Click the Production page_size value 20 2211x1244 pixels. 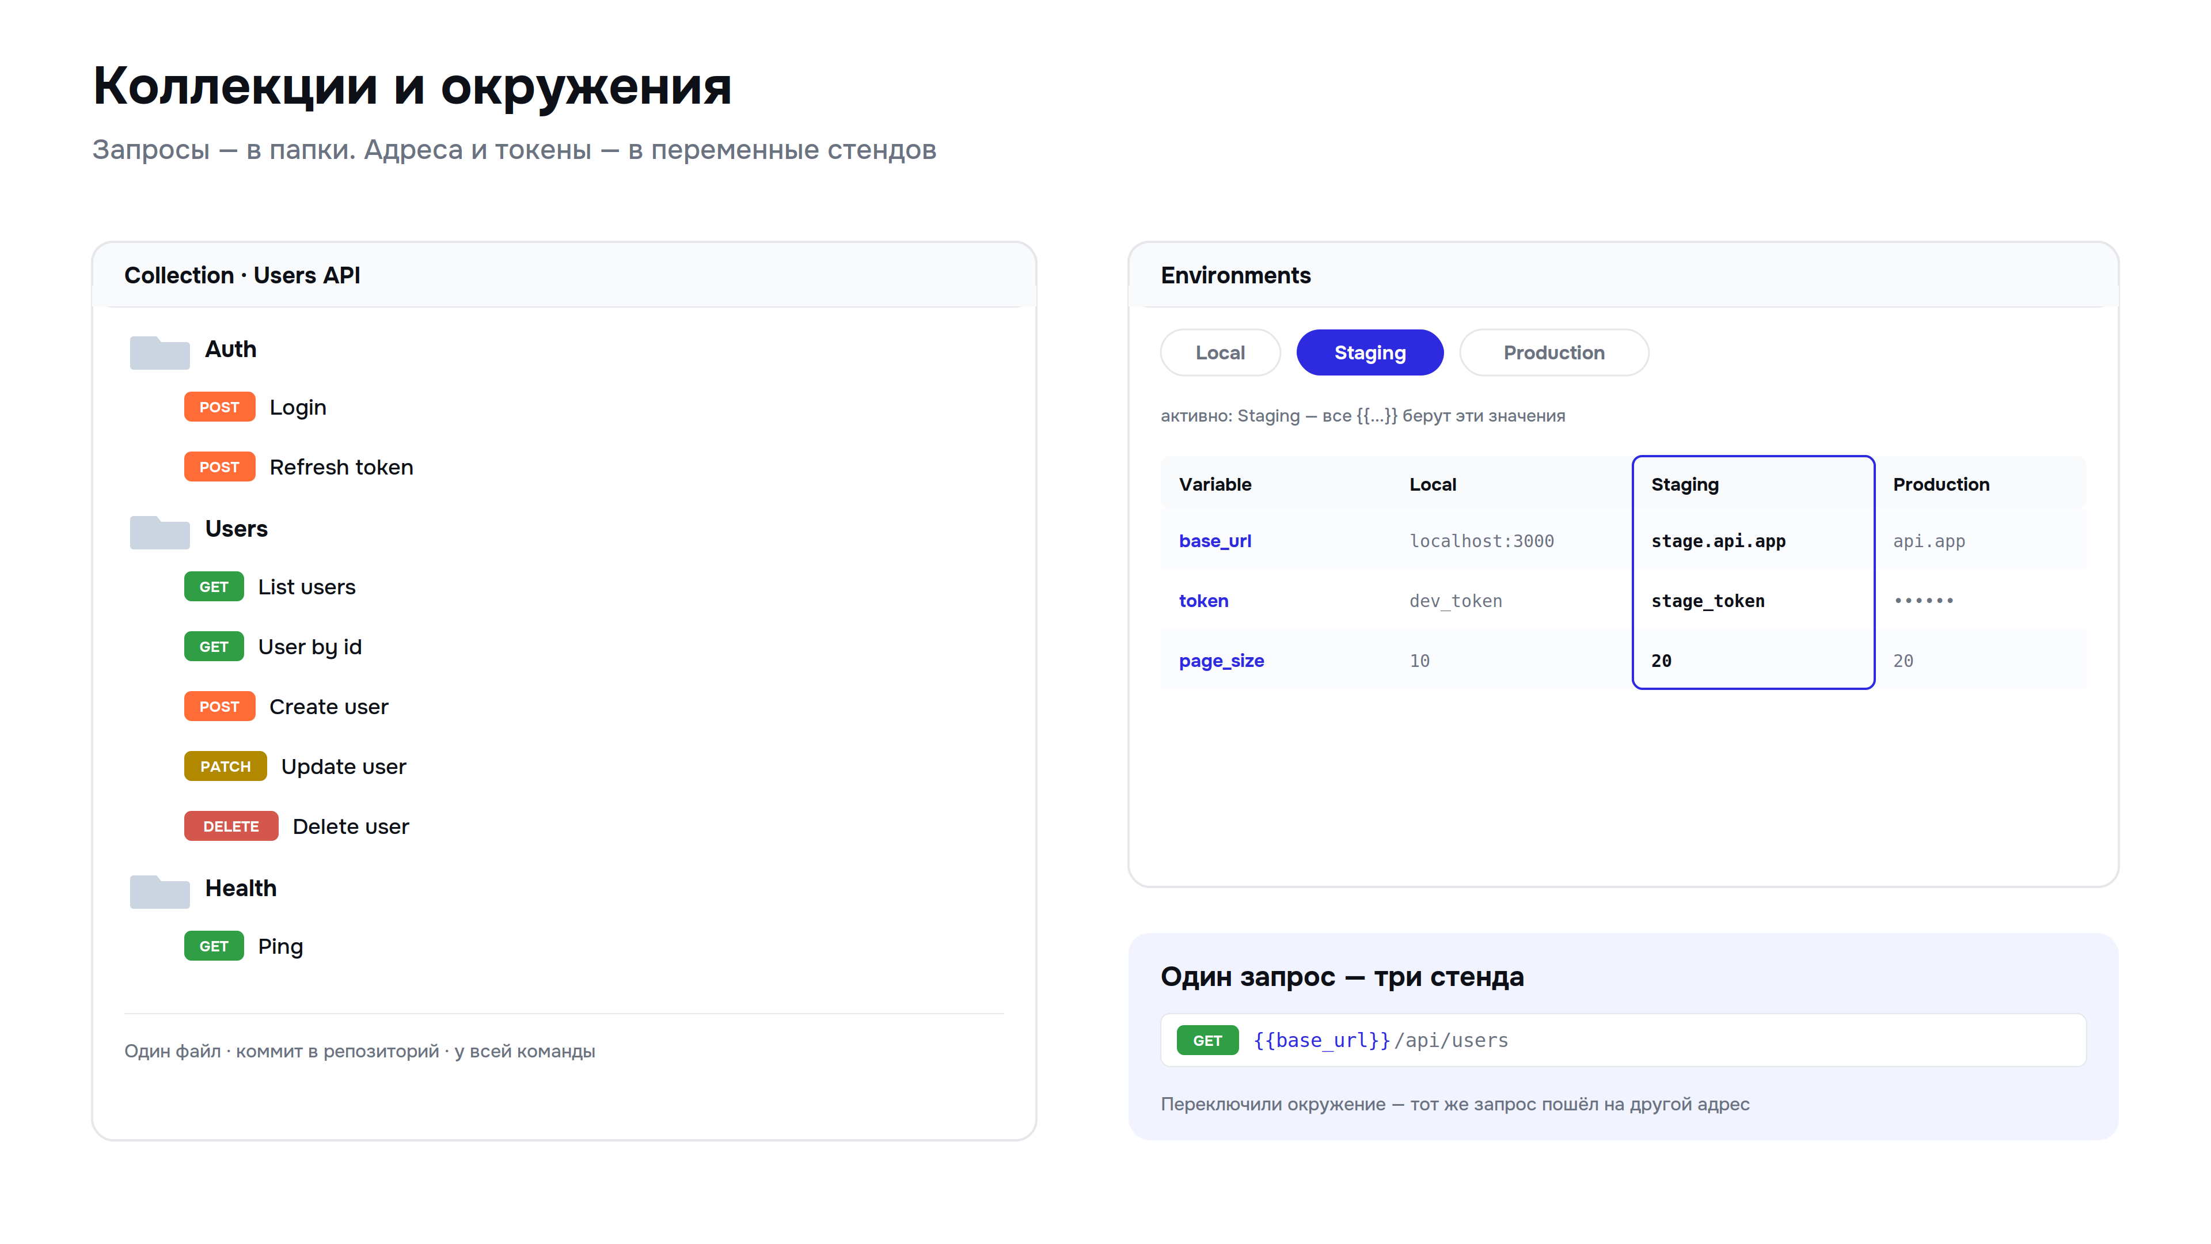pos(1904,661)
